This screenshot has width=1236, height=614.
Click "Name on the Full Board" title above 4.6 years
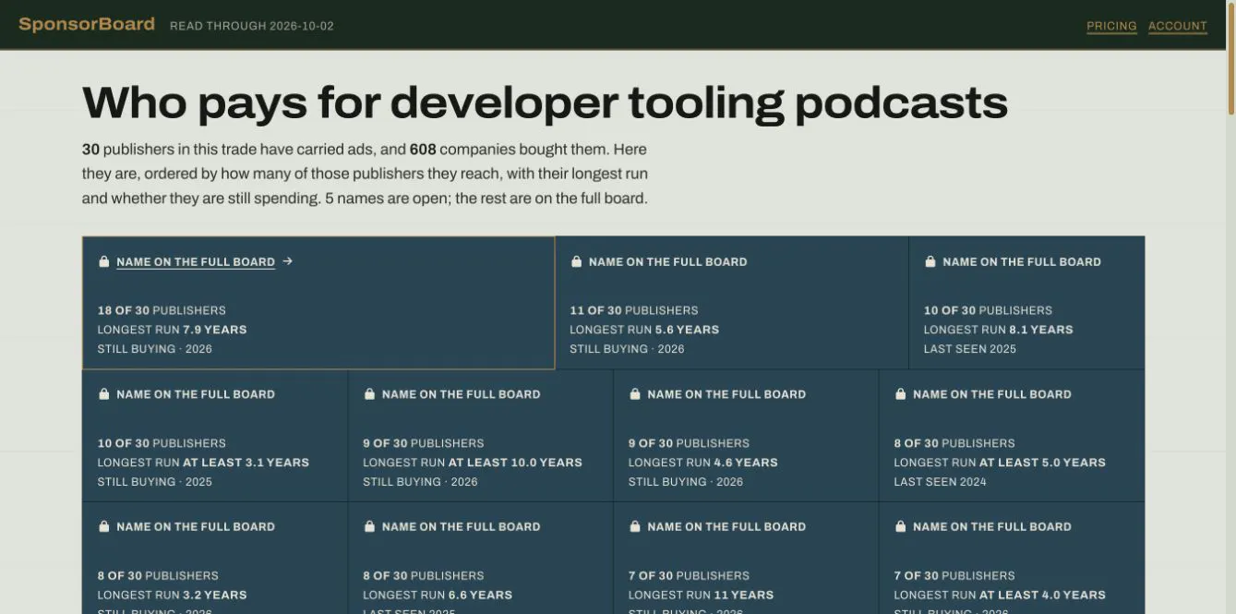coord(726,394)
